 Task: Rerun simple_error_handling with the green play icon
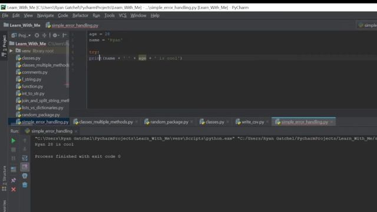click(13, 141)
